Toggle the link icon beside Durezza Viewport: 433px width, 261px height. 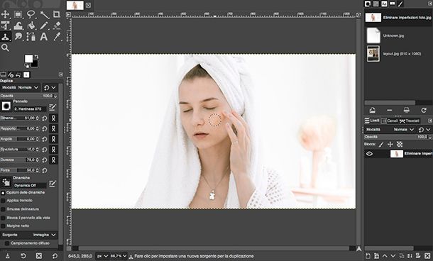point(53,160)
